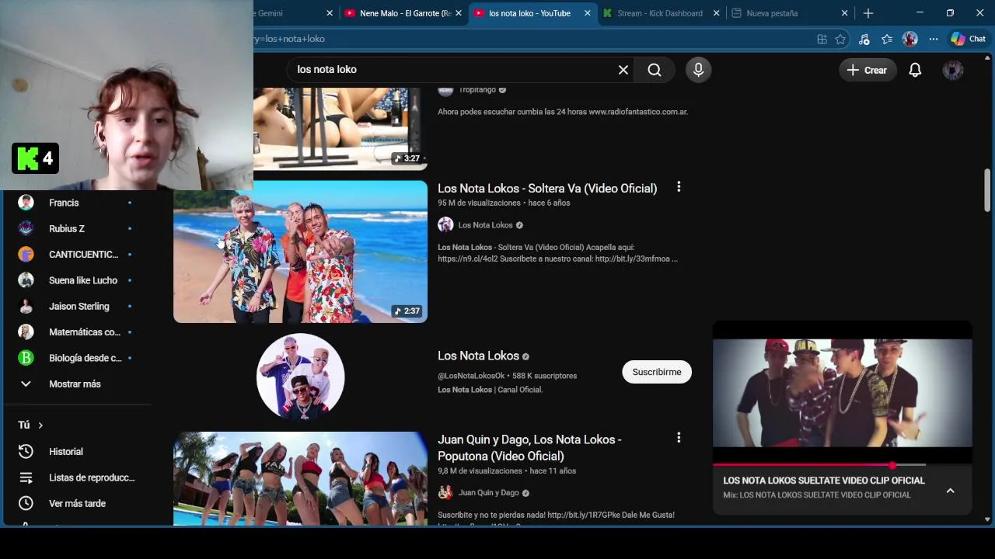
Task: Play the 3:27 Tropitango video thumbnail
Action: tap(340, 129)
